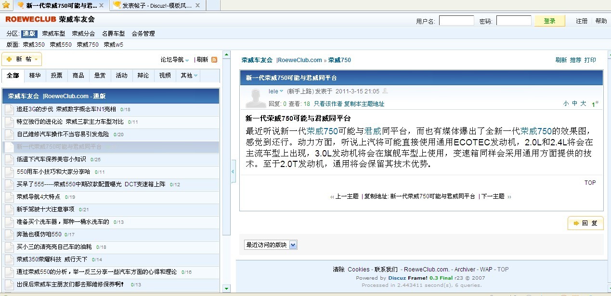Focus the 用户名 username field
Screen dimensions: 611x296
456,21
